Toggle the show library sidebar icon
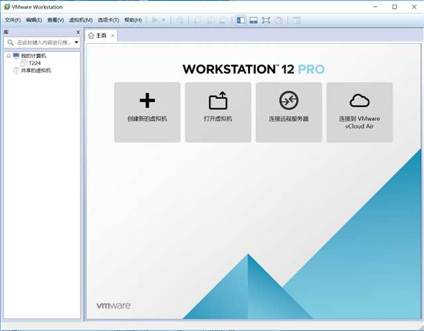This screenshot has height=331, width=424. (241, 21)
